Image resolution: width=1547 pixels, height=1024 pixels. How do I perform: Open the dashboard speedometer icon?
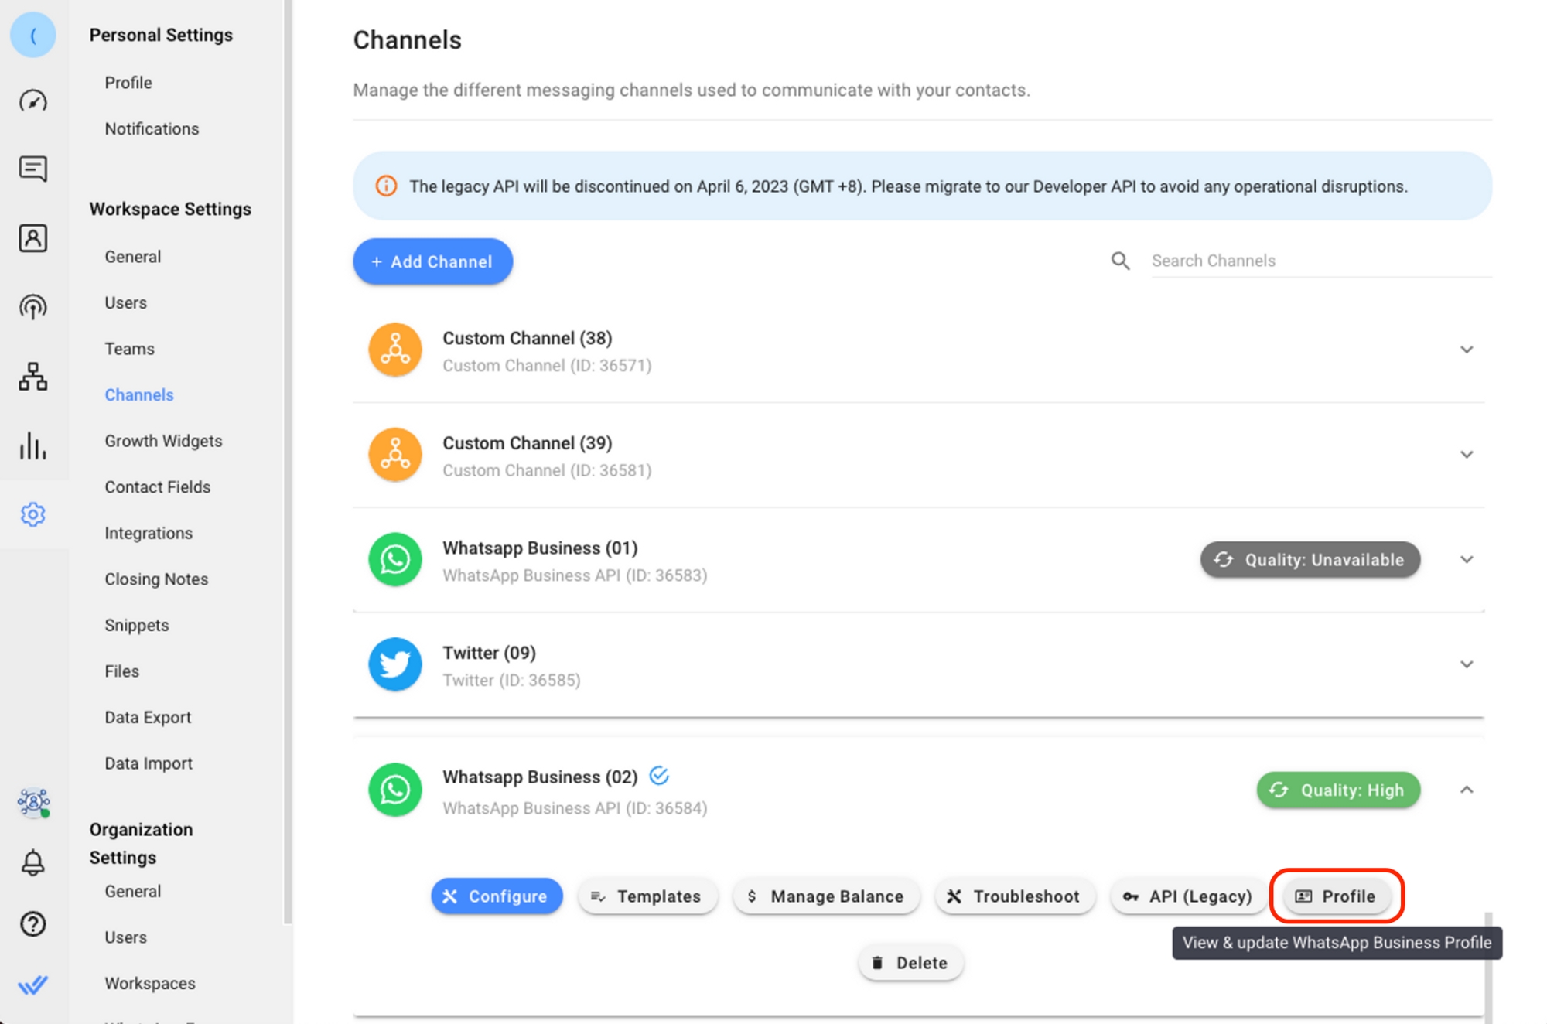click(x=32, y=101)
